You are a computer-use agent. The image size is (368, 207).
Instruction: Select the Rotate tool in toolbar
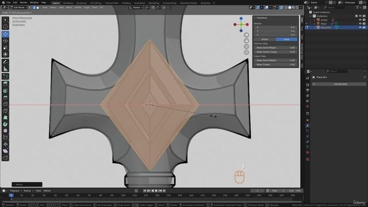click(x=5, y=41)
